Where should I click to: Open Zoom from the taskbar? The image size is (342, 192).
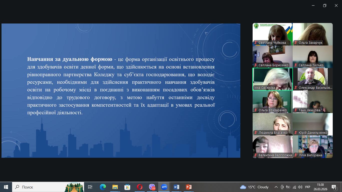pyautogui.click(x=164, y=187)
